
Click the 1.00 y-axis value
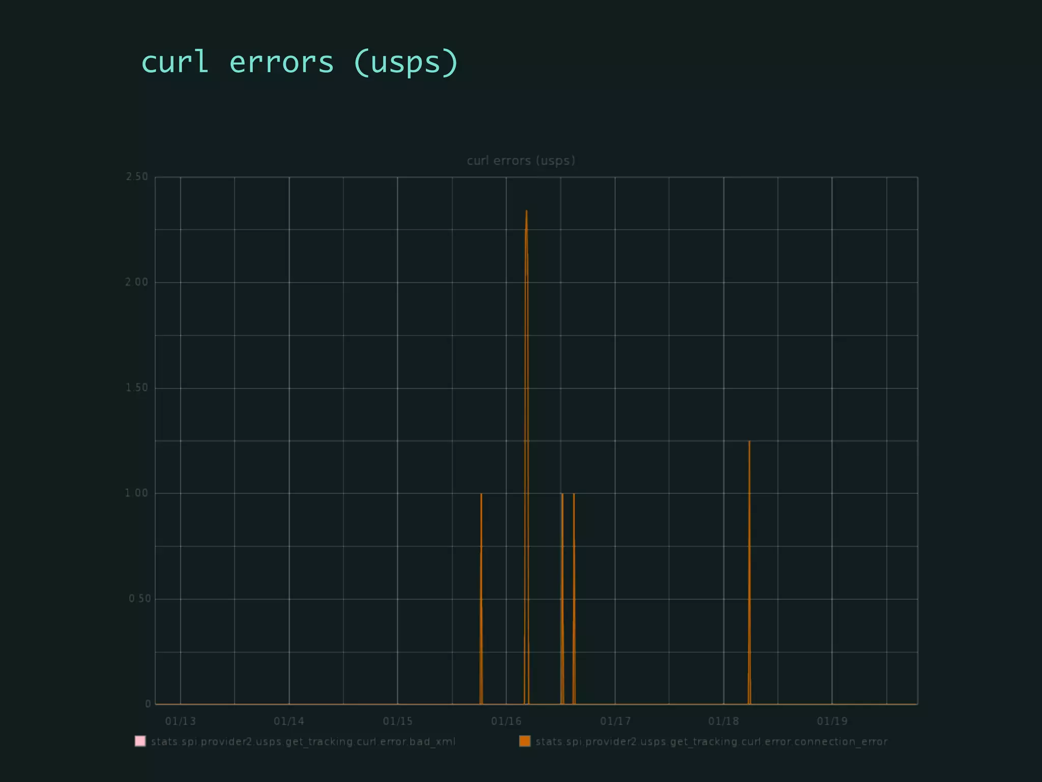coord(137,493)
